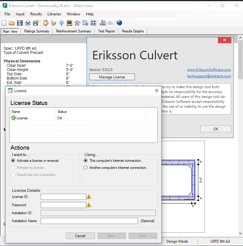Screen dimensions: 243x246
Task: Click the main view vertical scrollbar thumb
Action: (x=240, y=60)
